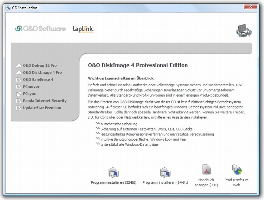Close the CD Installation window
Viewport: 264px width, 200px height.
coord(251,6)
